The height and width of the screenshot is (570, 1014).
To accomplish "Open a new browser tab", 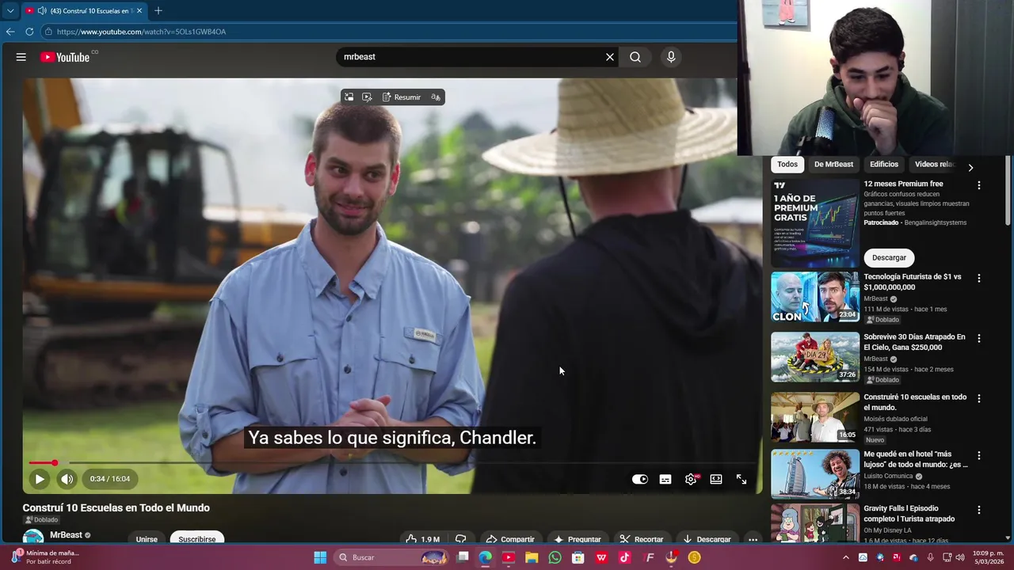I will [x=158, y=11].
